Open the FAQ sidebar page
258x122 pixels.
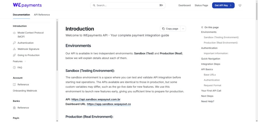tap(20, 67)
